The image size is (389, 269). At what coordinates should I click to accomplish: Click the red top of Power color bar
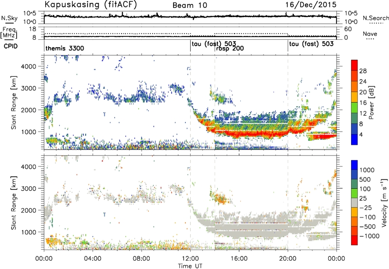[354, 65]
